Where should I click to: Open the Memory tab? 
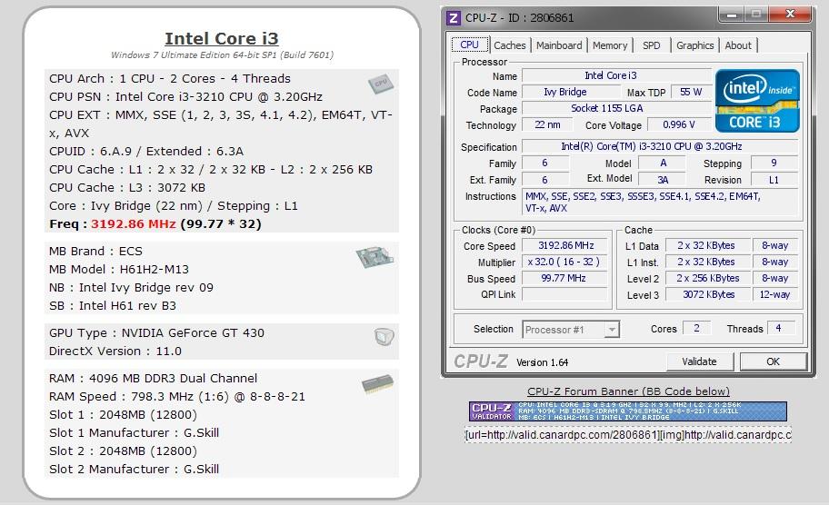[x=610, y=45]
